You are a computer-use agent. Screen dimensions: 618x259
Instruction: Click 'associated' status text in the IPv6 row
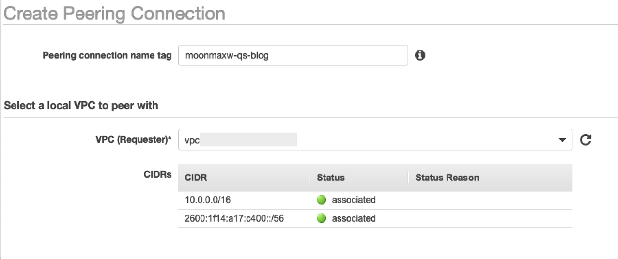pos(354,218)
